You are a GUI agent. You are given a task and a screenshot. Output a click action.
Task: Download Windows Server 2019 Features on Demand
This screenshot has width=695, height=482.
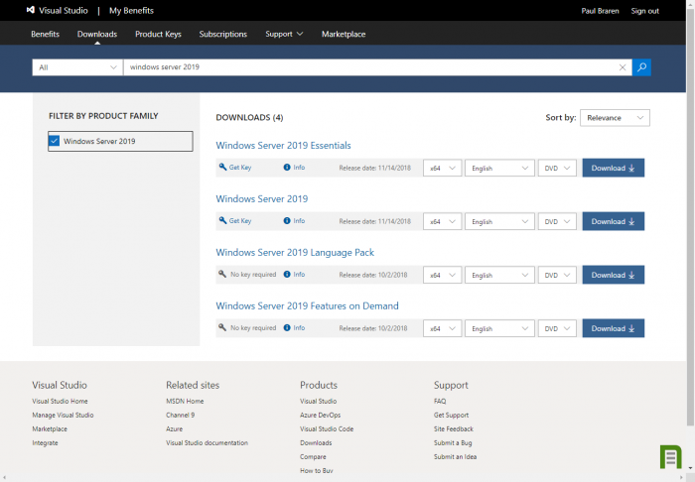click(613, 328)
